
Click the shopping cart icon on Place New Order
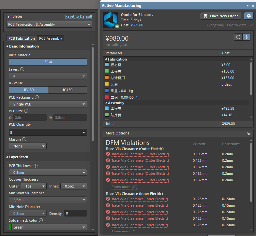pyautogui.click(x=205, y=16)
